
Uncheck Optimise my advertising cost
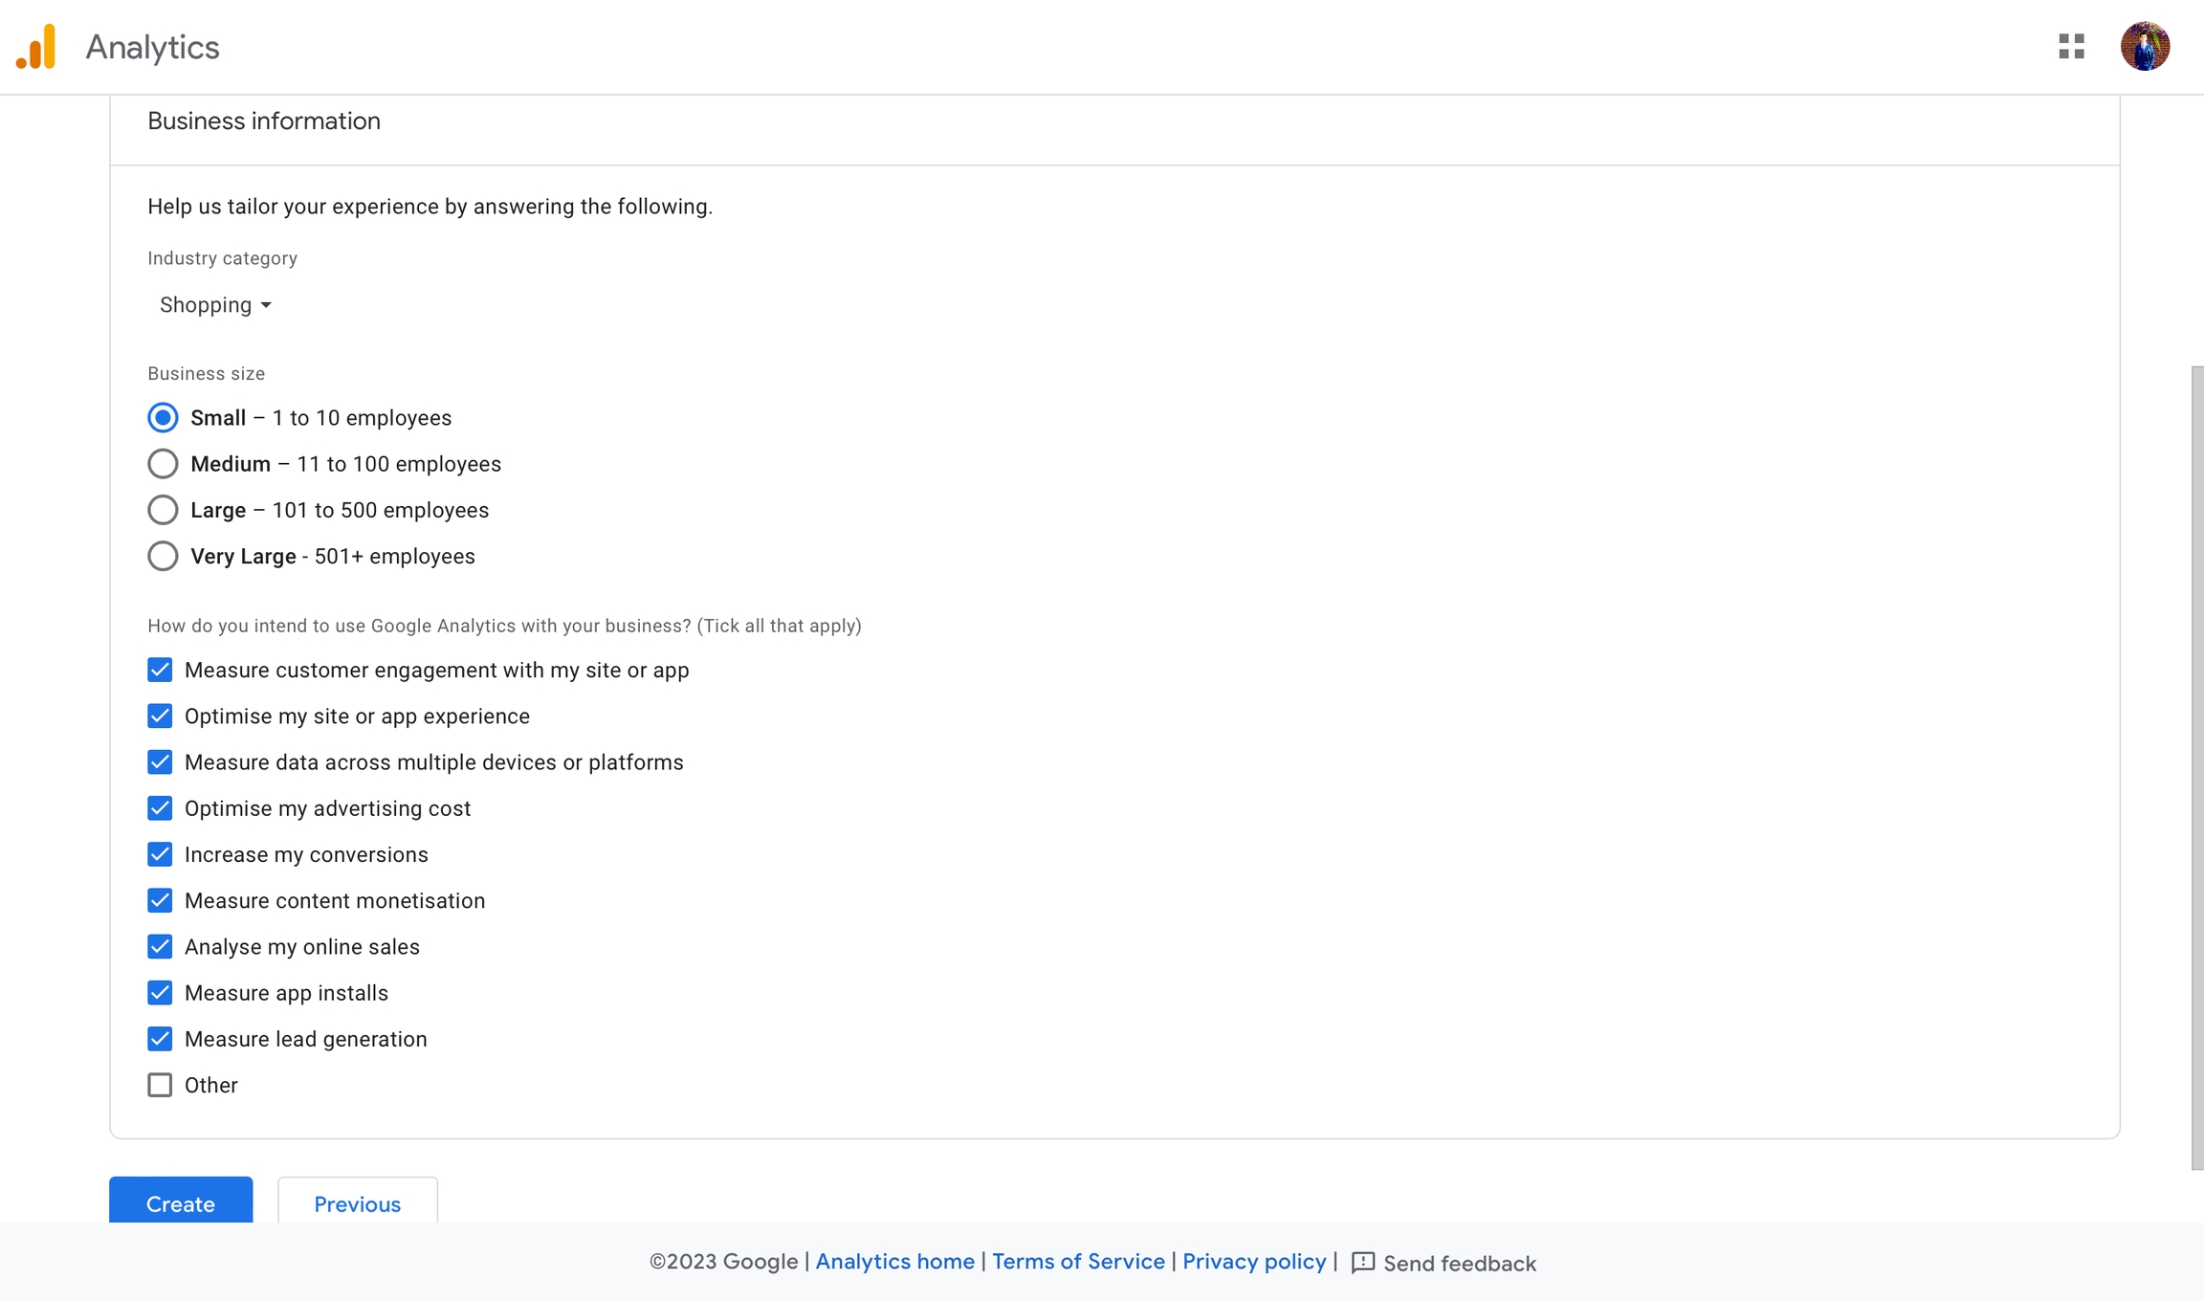(160, 808)
